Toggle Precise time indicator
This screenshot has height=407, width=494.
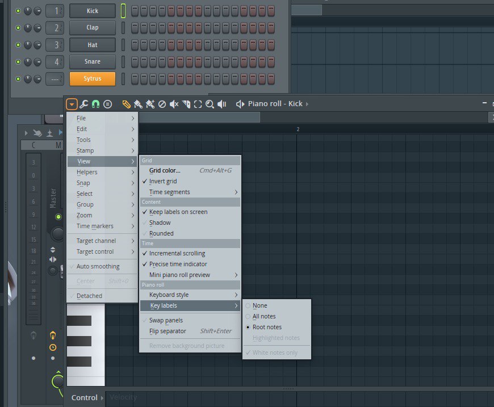(190, 264)
